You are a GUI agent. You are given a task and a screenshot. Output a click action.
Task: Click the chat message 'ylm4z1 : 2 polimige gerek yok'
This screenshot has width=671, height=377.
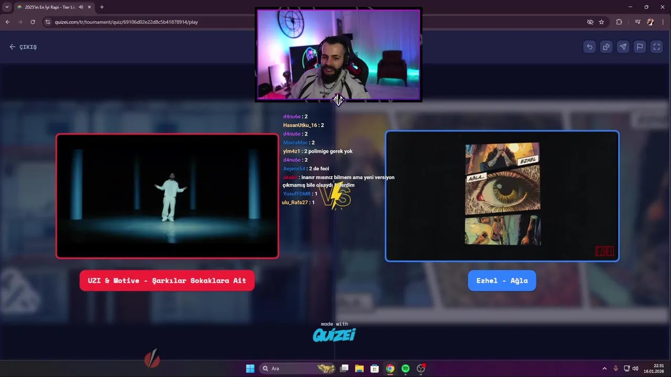[318, 151]
